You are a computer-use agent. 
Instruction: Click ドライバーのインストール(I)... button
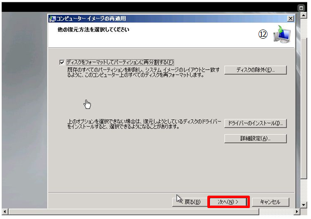[x=255, y=123]
